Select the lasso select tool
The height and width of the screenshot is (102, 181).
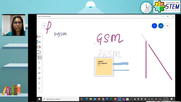point(39,57)
